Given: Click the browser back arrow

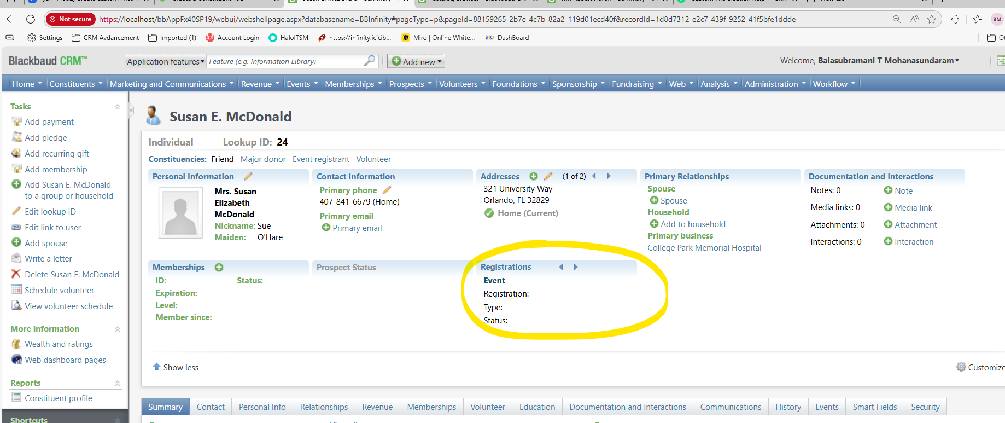Looking at the screenshot, I should click(11, 19).
